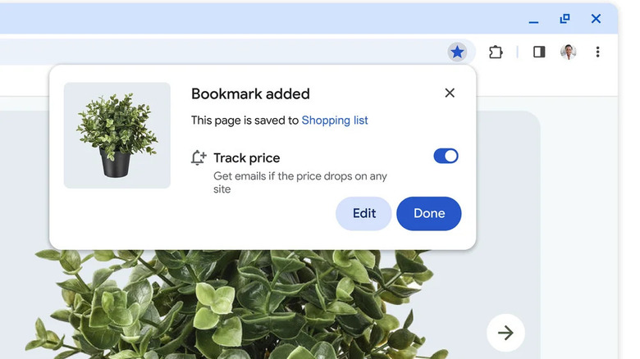
Task: Confirm bookmark with Done button
Action: point(429,213)
